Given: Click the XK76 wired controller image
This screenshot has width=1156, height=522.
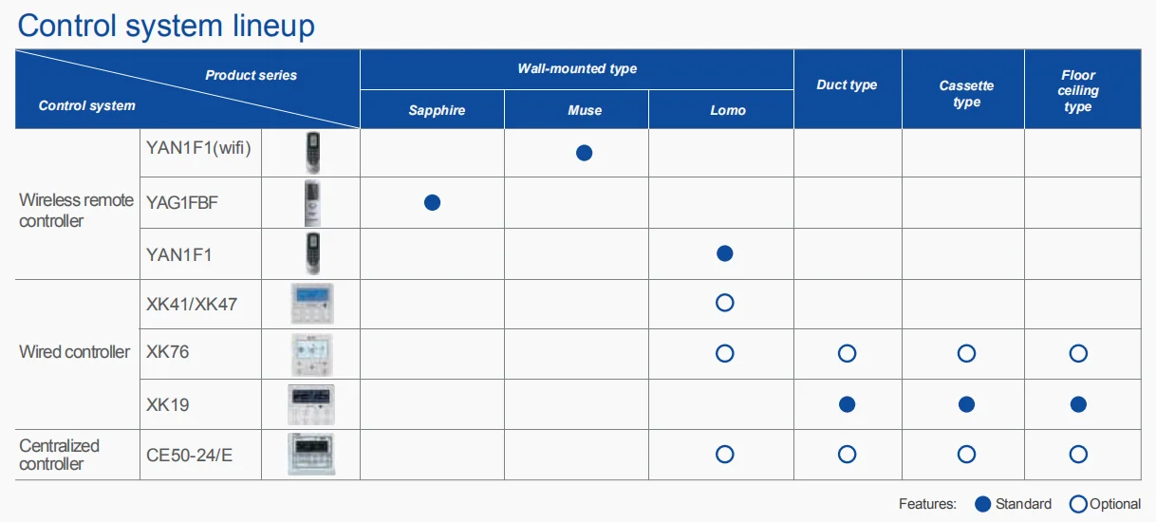Looking at the screenshot, I should point(311,354).
